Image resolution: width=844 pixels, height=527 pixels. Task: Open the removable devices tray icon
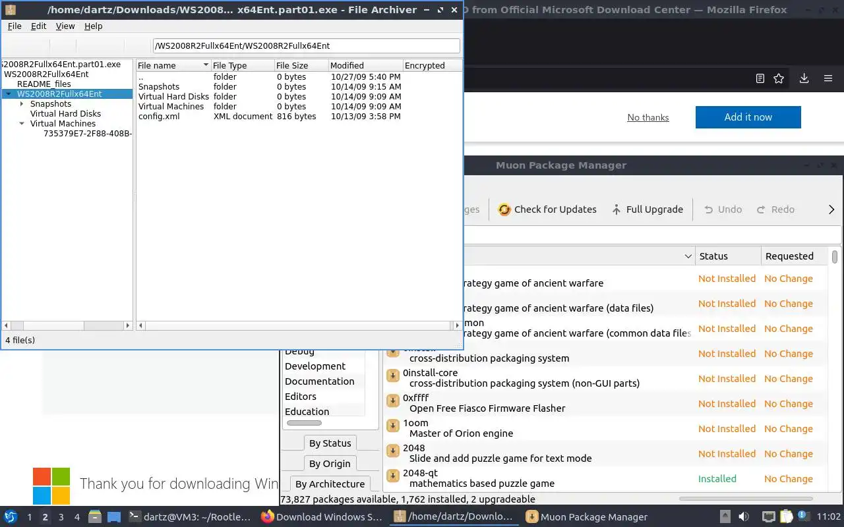[x=725, y=516]
